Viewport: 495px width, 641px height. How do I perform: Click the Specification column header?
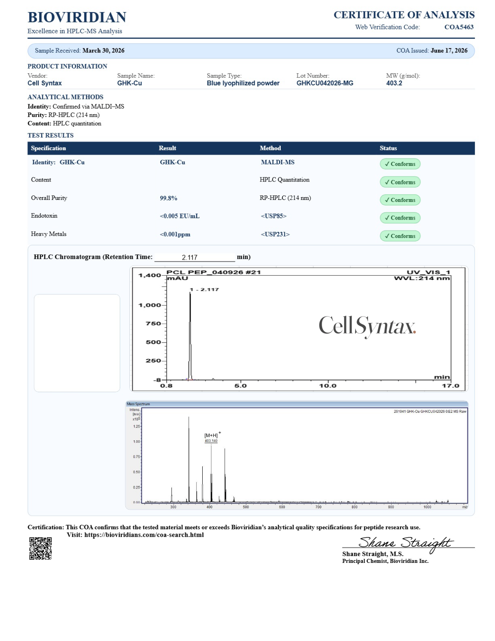48,148
